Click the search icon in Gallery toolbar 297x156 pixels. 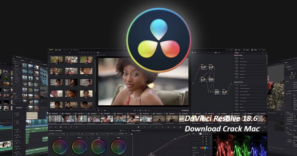tap(87, 53)
